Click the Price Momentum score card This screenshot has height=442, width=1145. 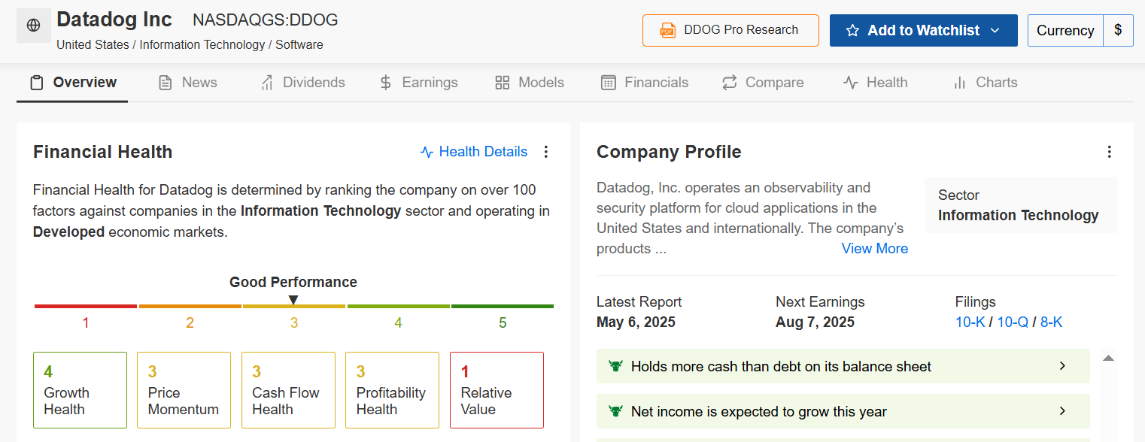pos(184,390)
